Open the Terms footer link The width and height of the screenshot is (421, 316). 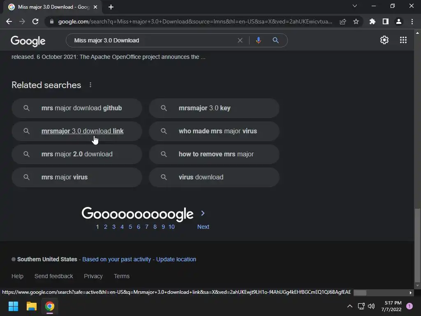122,276
